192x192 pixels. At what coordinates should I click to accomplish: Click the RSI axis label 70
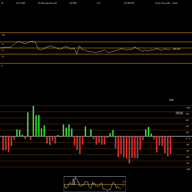3,44
